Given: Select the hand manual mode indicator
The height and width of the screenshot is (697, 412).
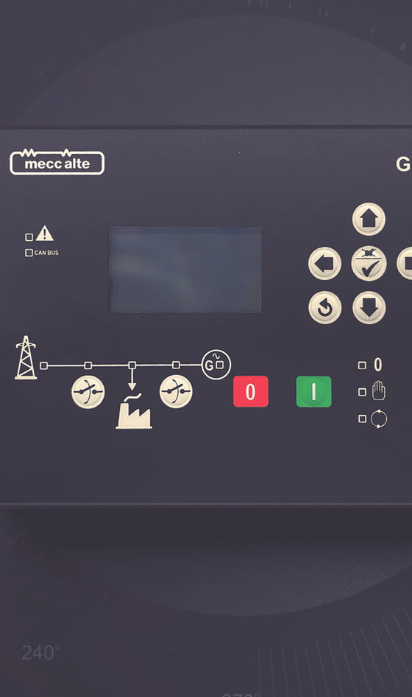Looking at the screenshot, I should pos(362,392).
